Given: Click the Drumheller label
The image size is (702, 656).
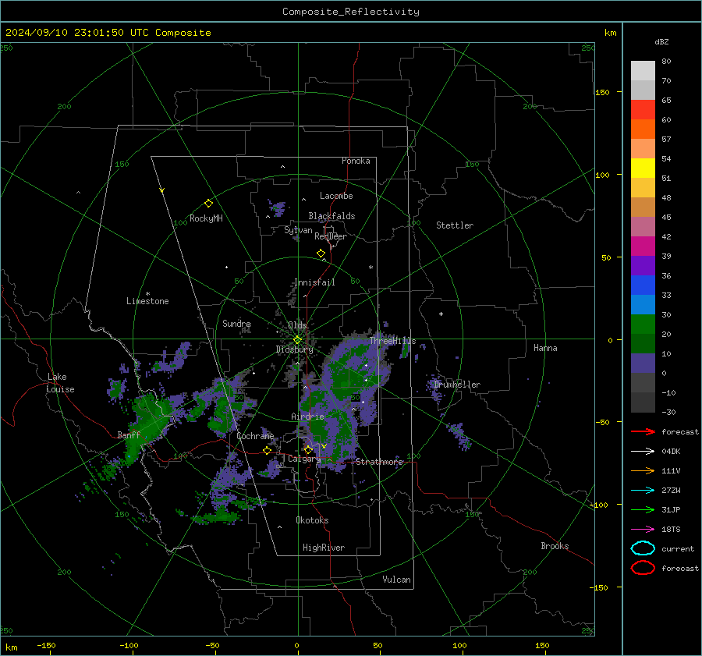Looking at the screenshot, I should pos(457,385).
